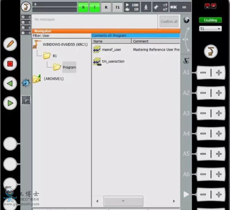Image resolution: width=230 pixels, height=210 pixels.
Task: Click the Confirm all button
Action: coord(169,22)
